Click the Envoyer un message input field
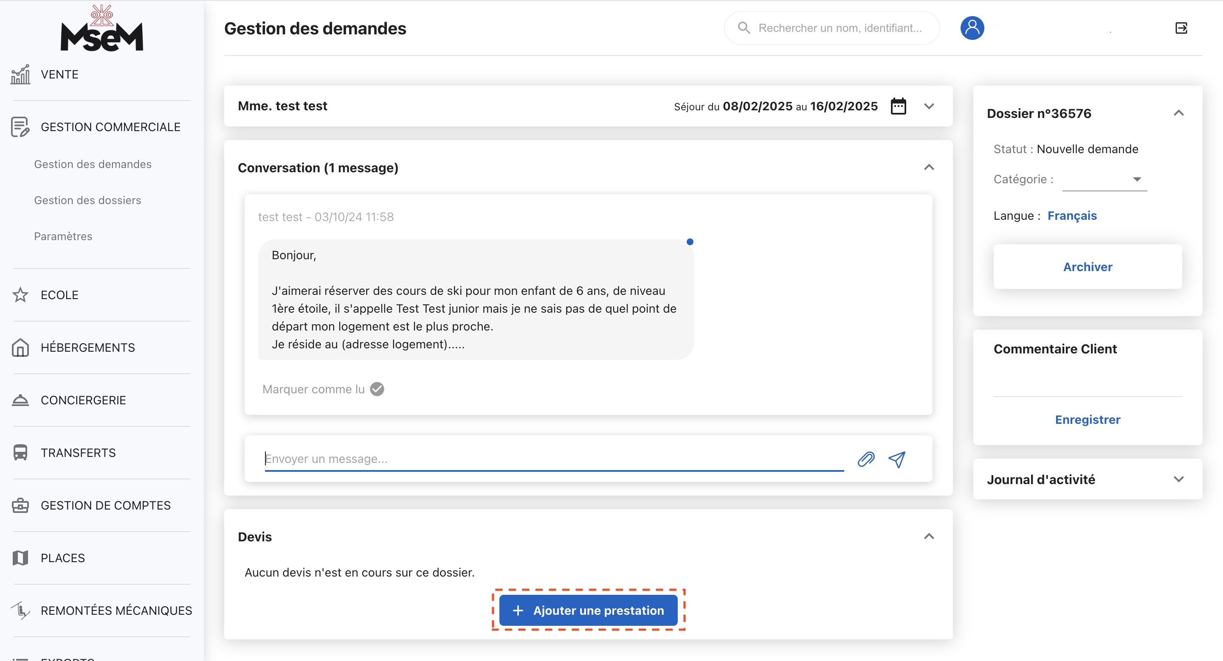 tap(554, 459)
